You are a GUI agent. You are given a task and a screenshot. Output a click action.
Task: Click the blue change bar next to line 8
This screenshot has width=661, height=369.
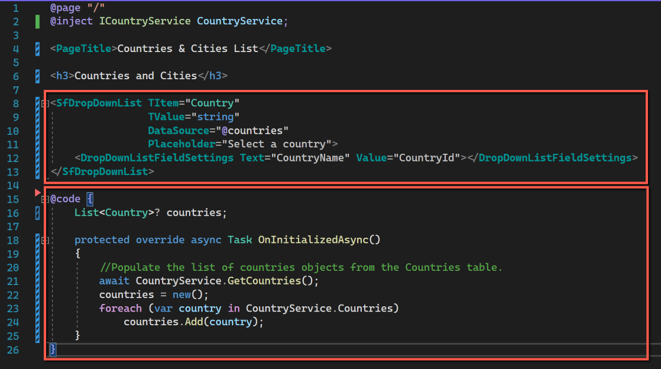tap(37, 102)
